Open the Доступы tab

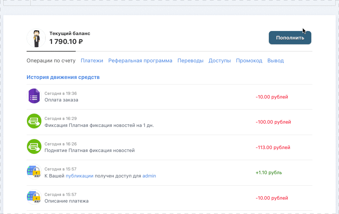(220, 60)
